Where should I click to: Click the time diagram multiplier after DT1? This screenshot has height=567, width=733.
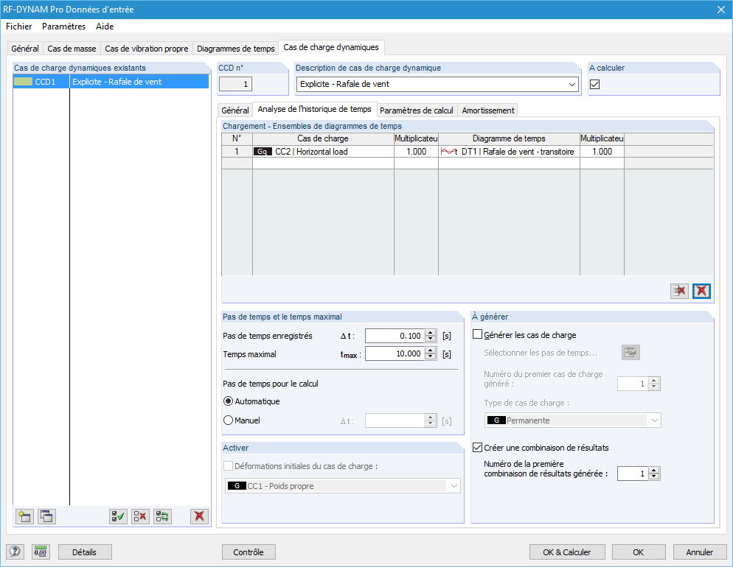(602, 152)
